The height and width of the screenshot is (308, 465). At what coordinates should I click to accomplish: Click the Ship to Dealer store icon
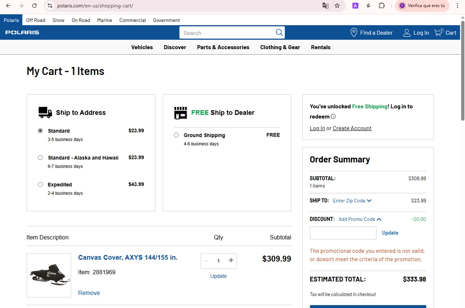coord(180,113)
